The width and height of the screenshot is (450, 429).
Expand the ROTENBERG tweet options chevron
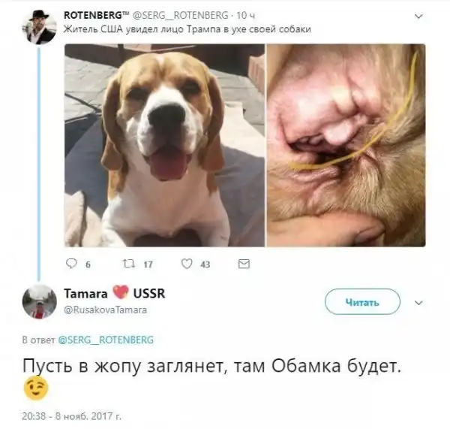[418, 17]
